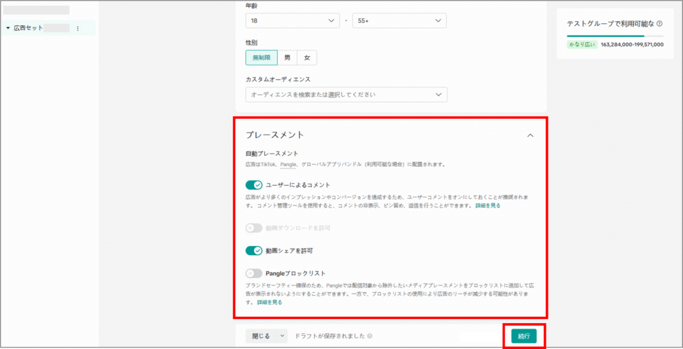Disable the 動画シェアを許可 switch
This screenshot has width=683, height=349.
click(x=254, y=251)
